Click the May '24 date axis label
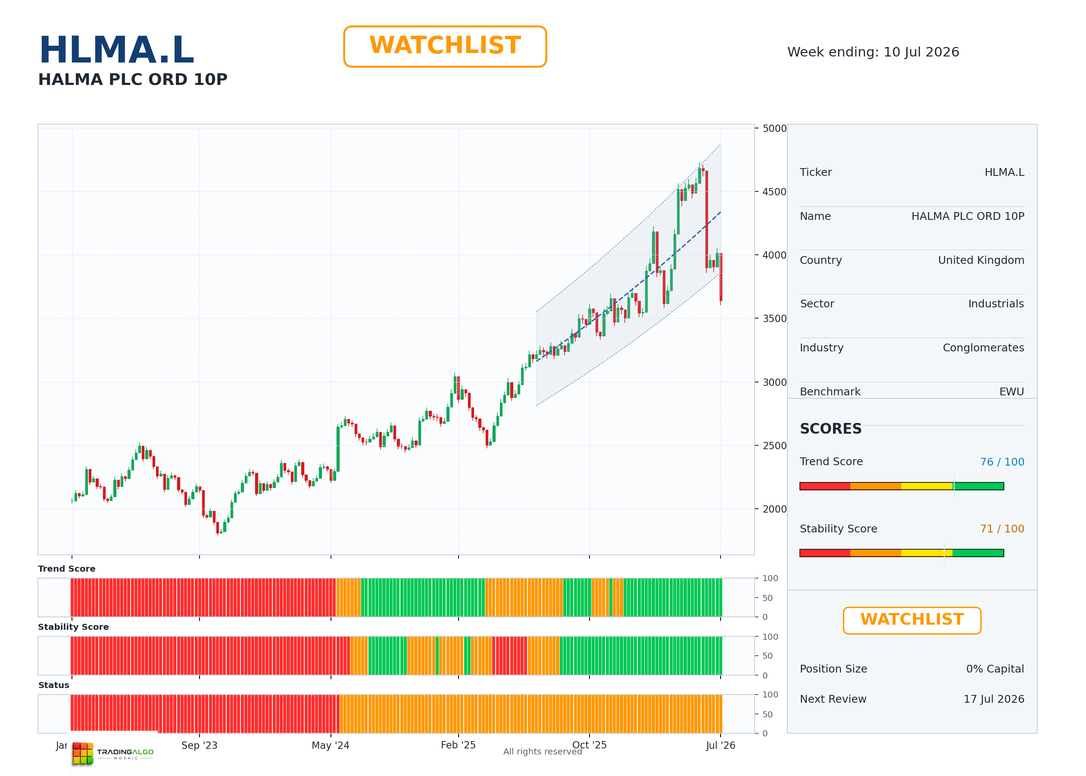Image resolution: width=1086 pixels, height=776 pixels. click(331, 745)
